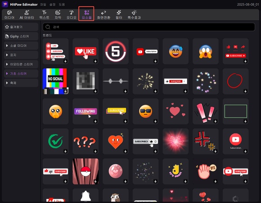Open the 즐겨찾기 favorites category
Screen dimensions: 261x203
(21, 27)
